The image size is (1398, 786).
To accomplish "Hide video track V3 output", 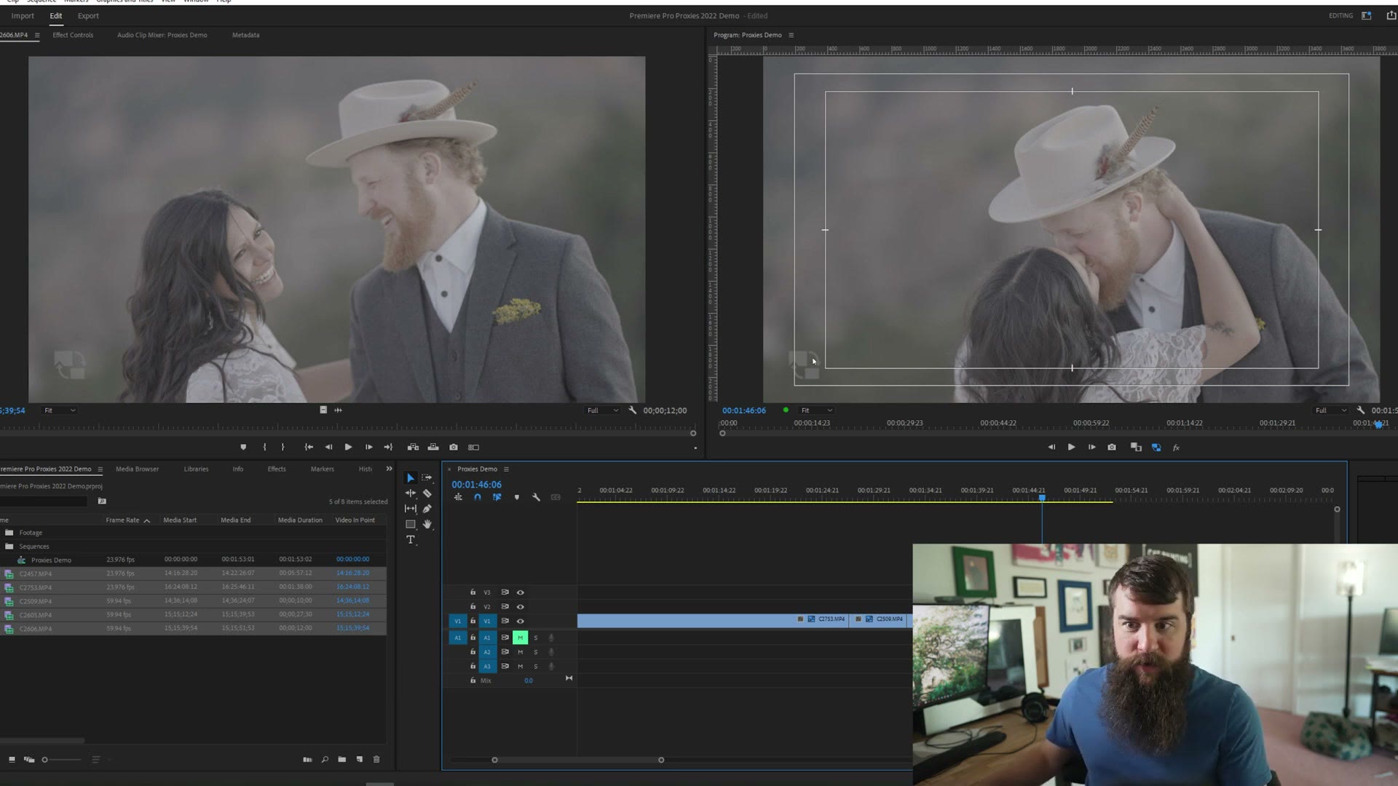I will tap(520, 592).
